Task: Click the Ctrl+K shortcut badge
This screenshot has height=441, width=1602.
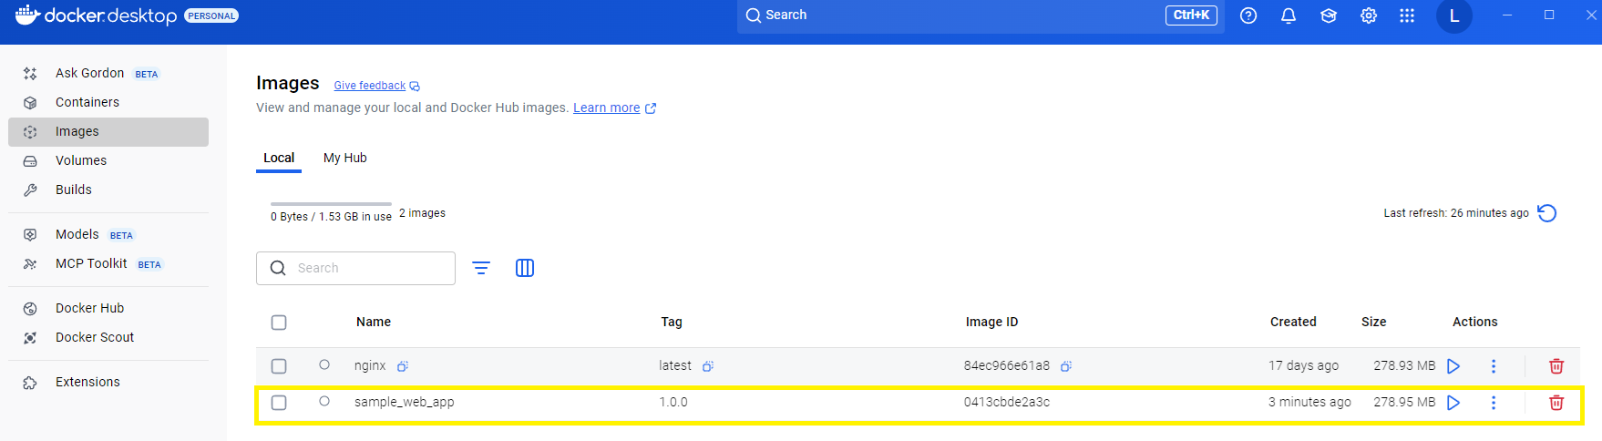Action: coord(1191,15)
